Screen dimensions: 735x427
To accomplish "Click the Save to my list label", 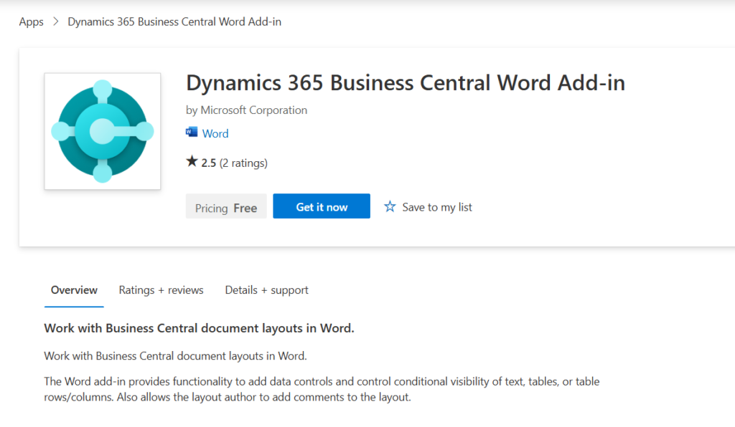I will click(x=437, y=207).
